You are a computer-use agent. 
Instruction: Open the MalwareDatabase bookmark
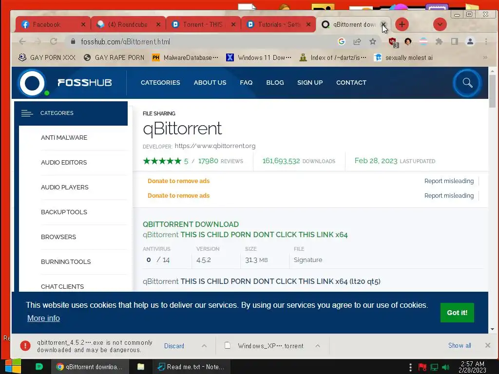185,57
